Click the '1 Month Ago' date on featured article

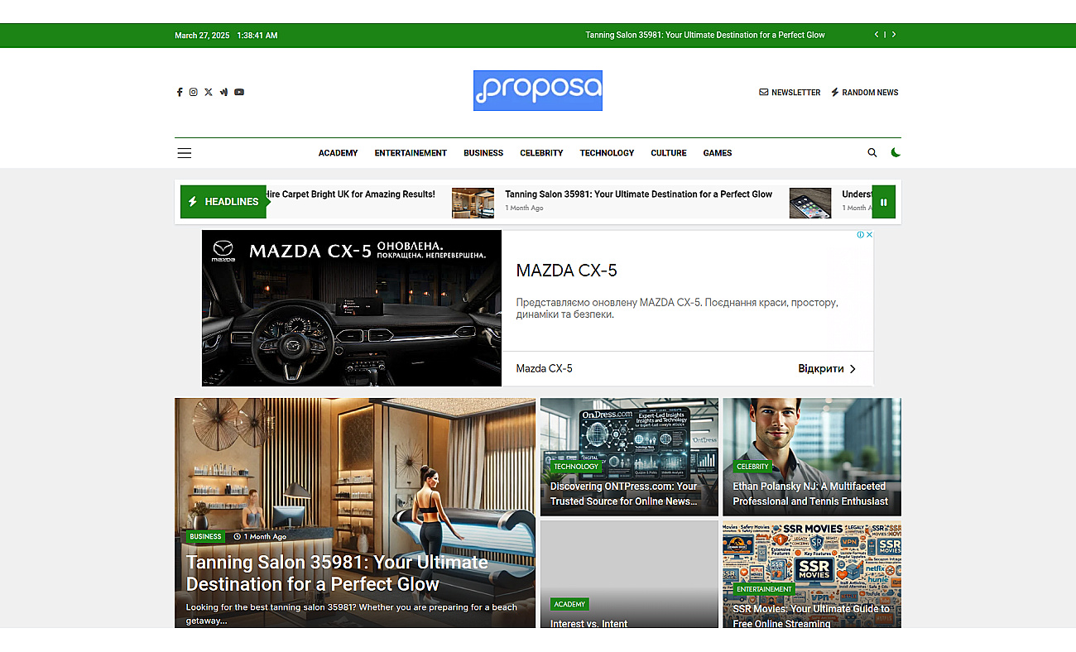coord(260,536)
